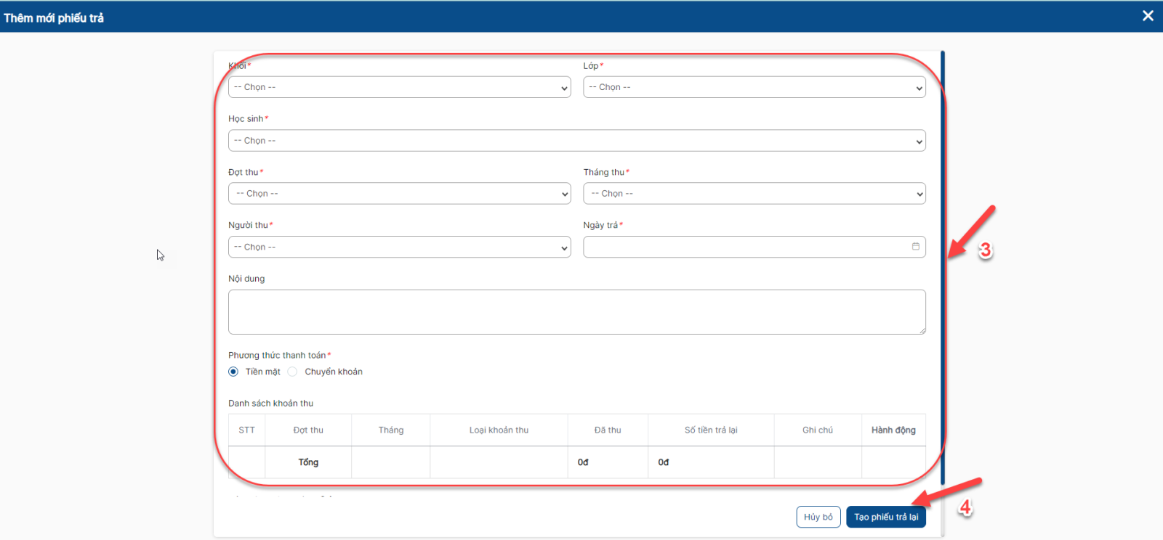1163x540 pixels.
Task: Open the Tháng thu dropdown
Action: pyautogui.click(x=754, y=194)
